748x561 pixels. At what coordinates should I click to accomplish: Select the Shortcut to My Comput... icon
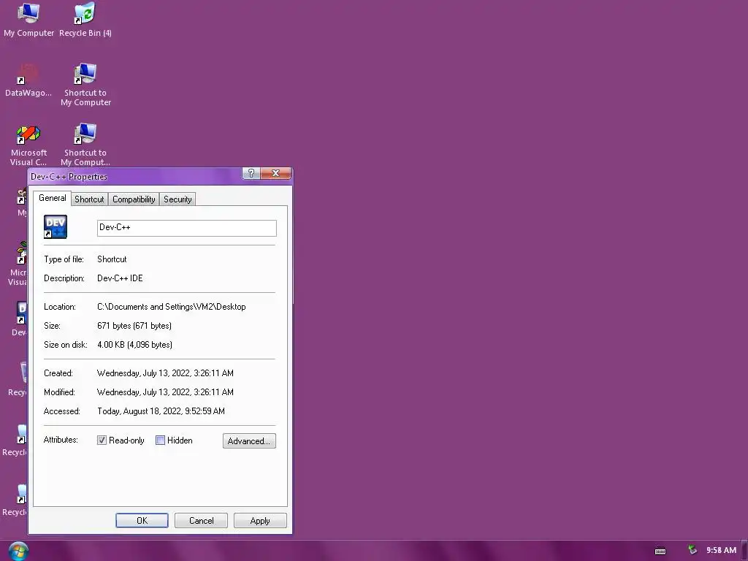(x=85, y=145)
